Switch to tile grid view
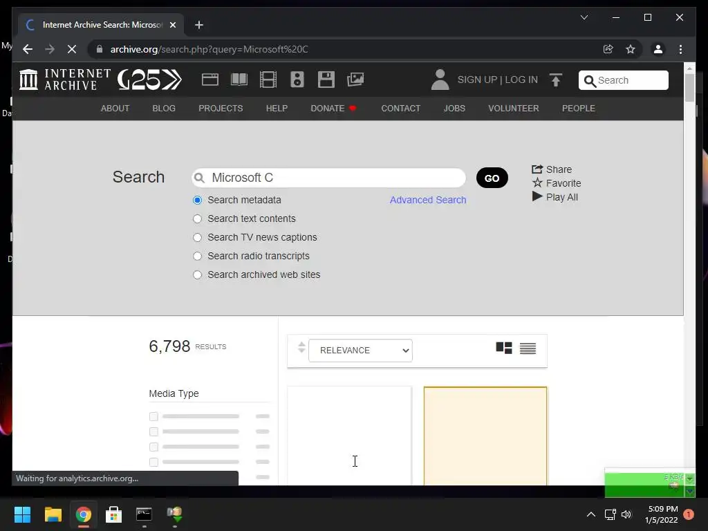The width and height of the screenshot is (708, 531). [504, 348]
